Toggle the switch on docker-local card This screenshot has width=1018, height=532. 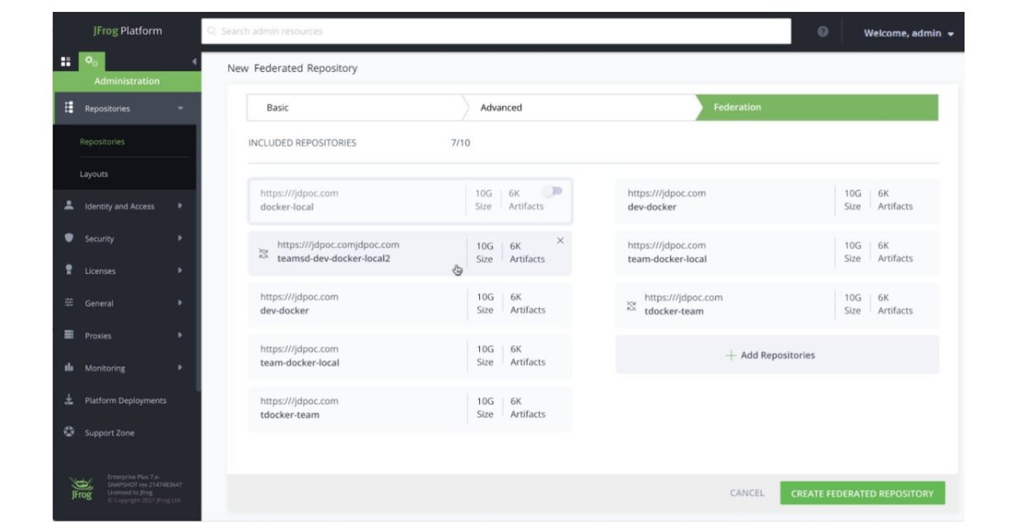pyautogui.click(x=552, y=192)
